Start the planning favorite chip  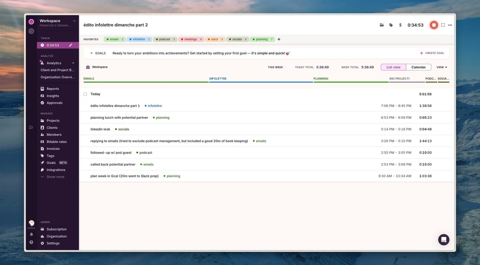coord(262,39)
